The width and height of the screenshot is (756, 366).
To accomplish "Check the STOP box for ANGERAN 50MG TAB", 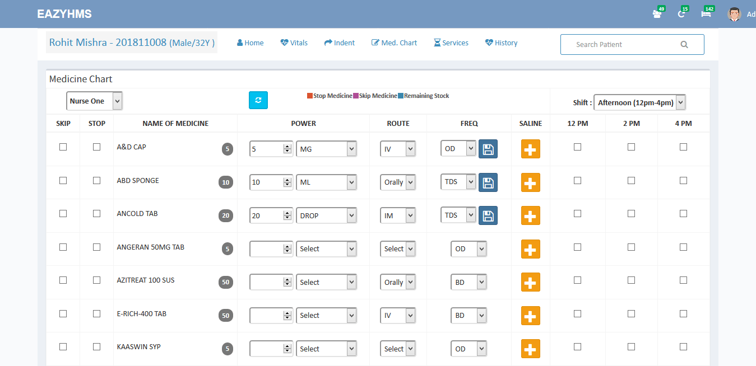I will 97,247.
